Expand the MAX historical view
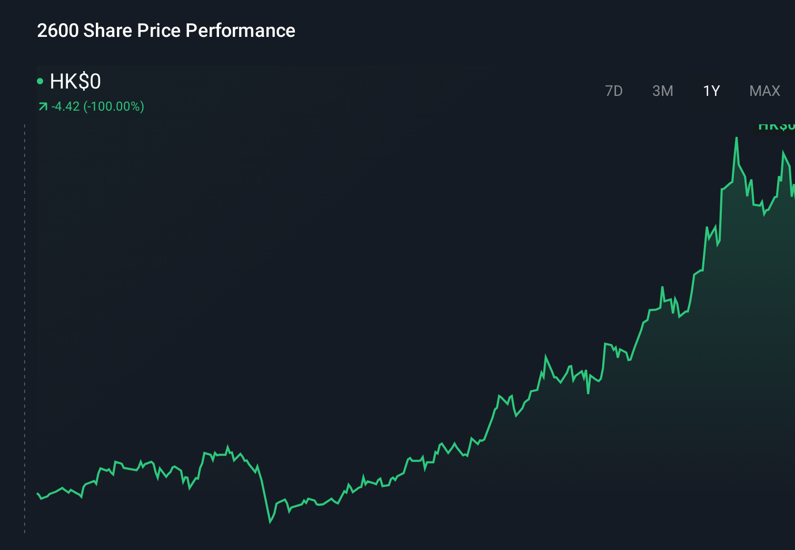 pyautogui.click(x=764, y=91)
